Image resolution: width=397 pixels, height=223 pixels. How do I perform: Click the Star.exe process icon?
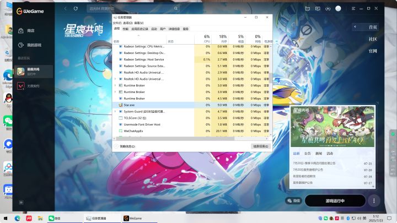click(121, 105)
